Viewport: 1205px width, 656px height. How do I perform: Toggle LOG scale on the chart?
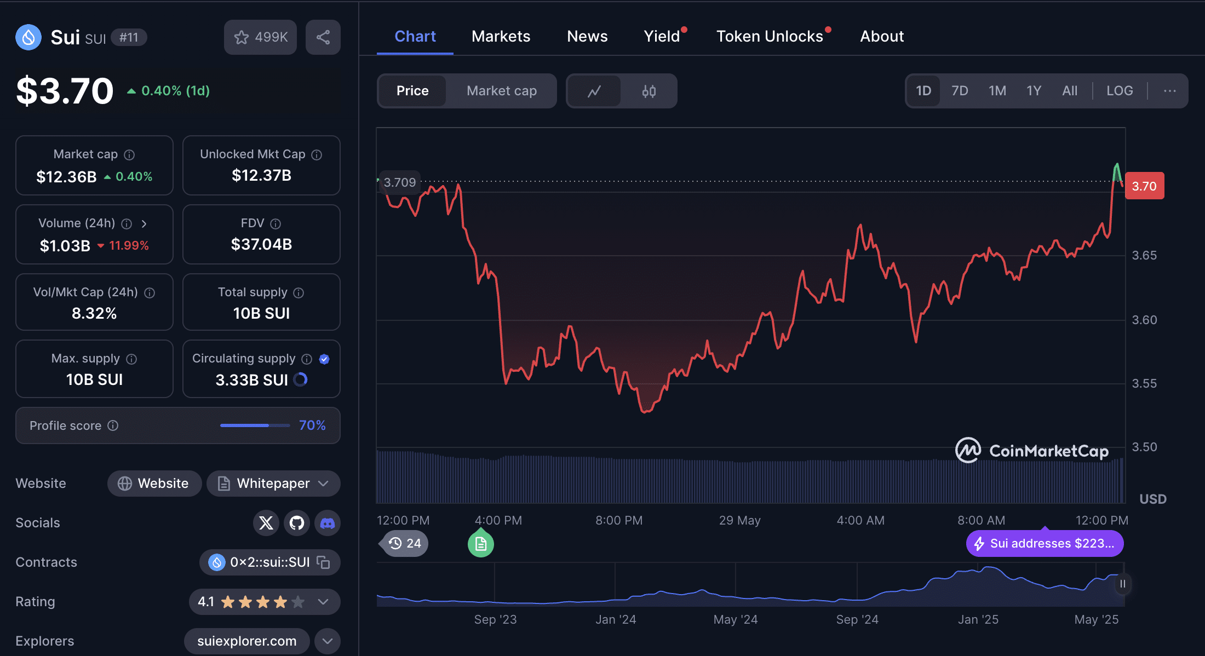(x=1120, y=91)
